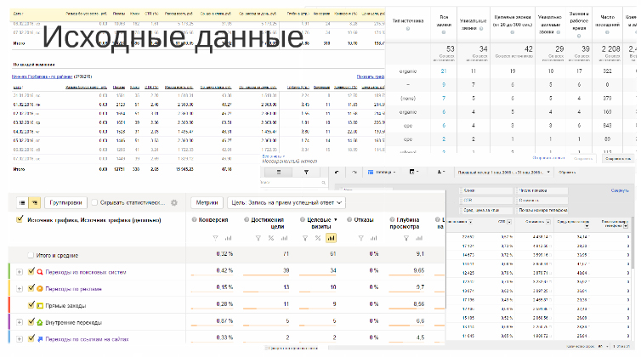Open date range dropdown in editor toolbar
This screenshot has width=641, height=357.
[x=503, y=173]
